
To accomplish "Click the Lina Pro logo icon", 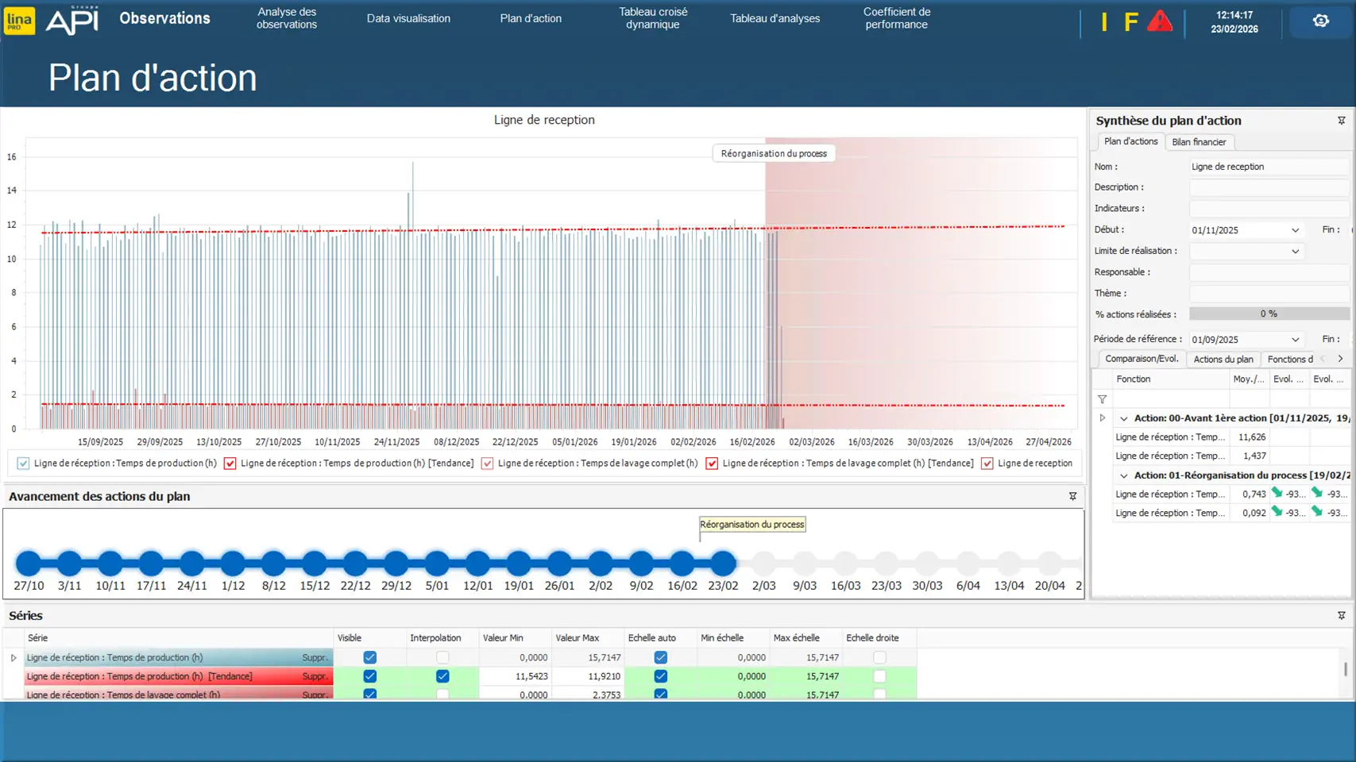I will 19,21.
